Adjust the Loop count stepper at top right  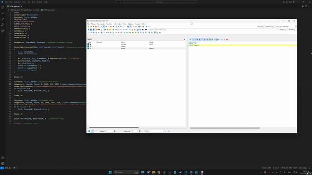coord(296,27)
